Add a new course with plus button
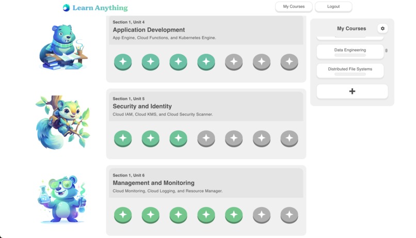The width and height of the screenshot is (416, 238). [x=352, y=91]
